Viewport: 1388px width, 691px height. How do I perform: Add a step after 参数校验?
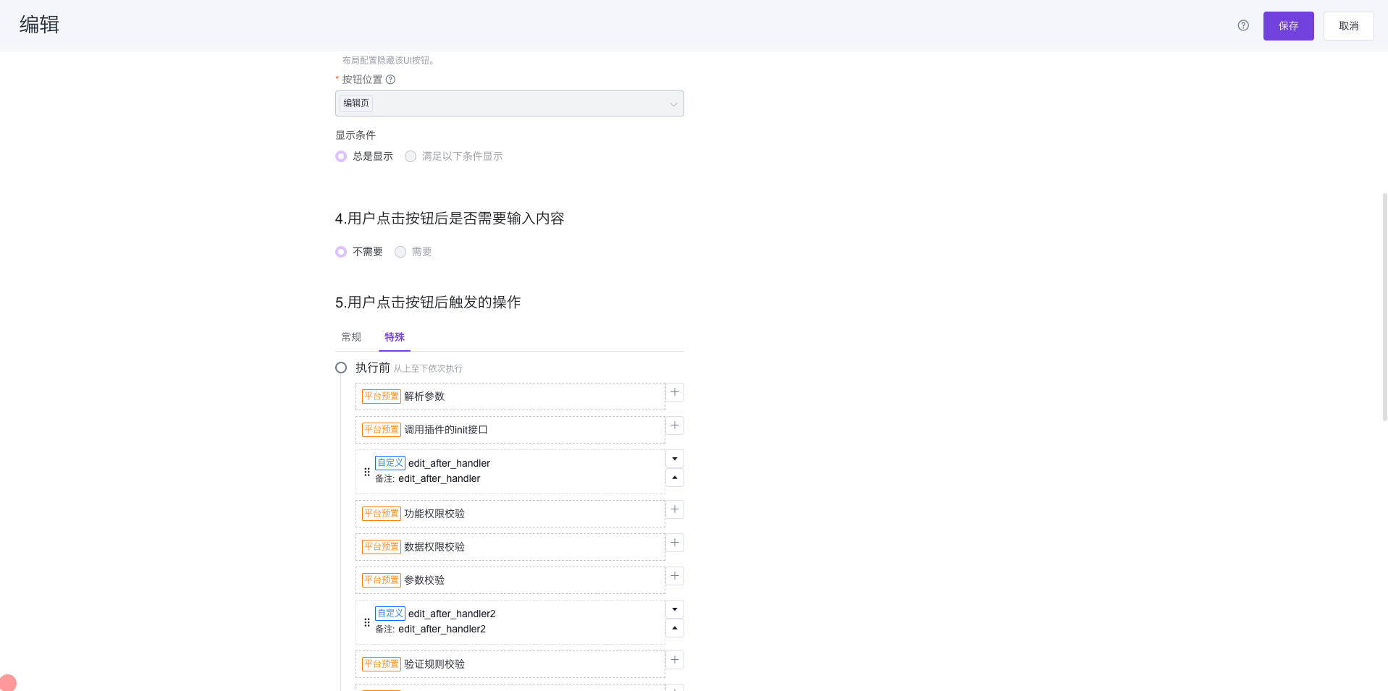674,575
